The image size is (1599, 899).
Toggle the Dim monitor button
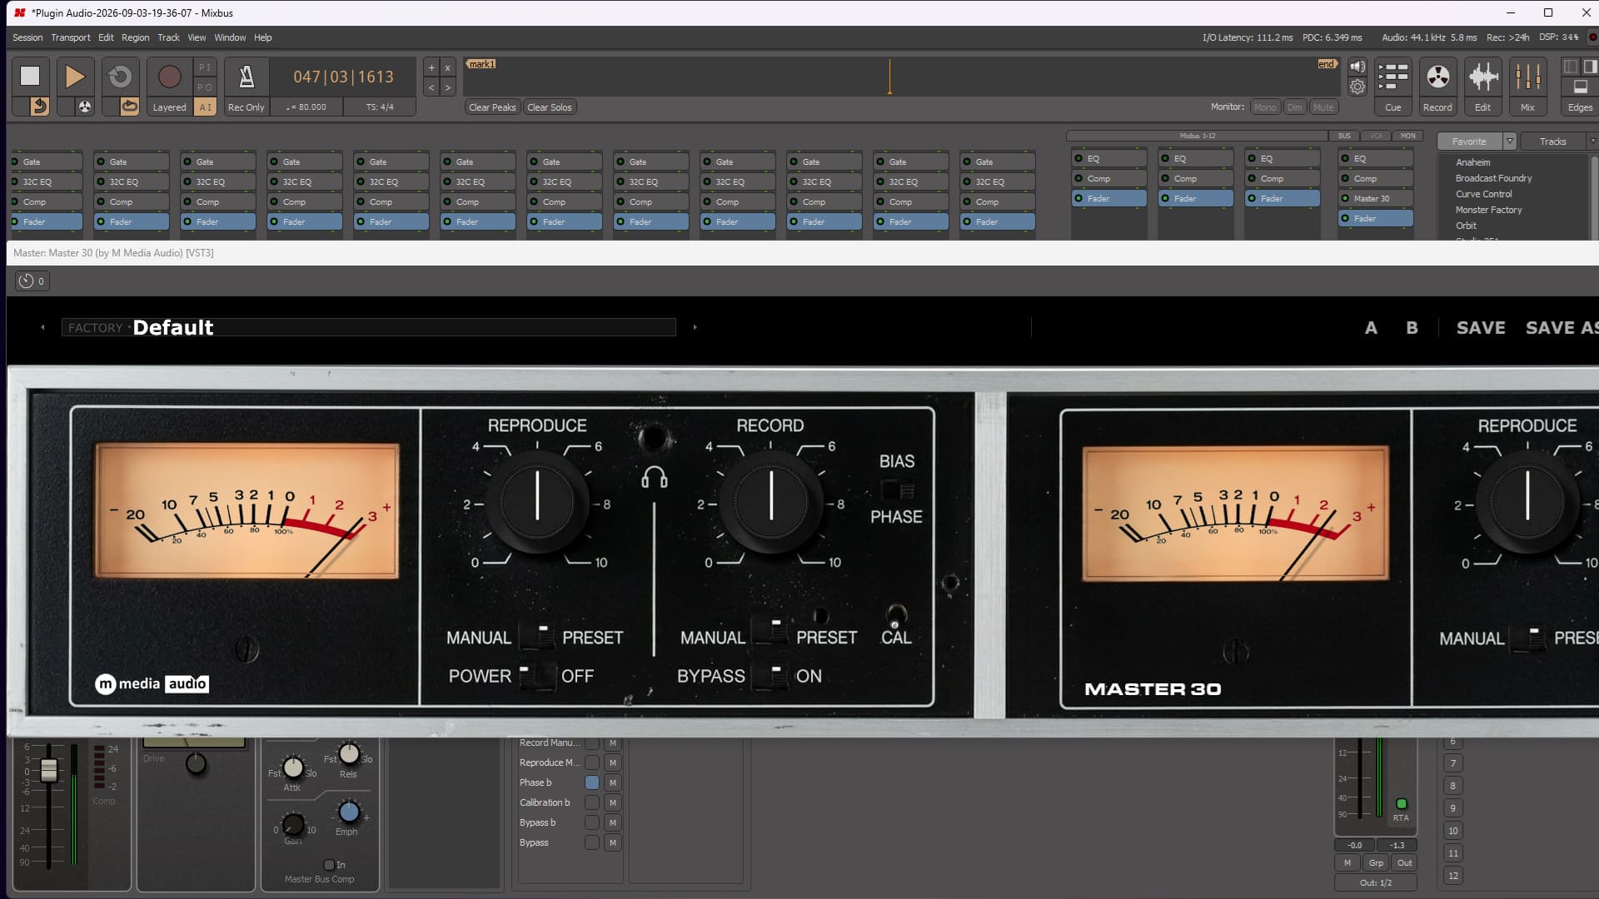point(1294,107)
